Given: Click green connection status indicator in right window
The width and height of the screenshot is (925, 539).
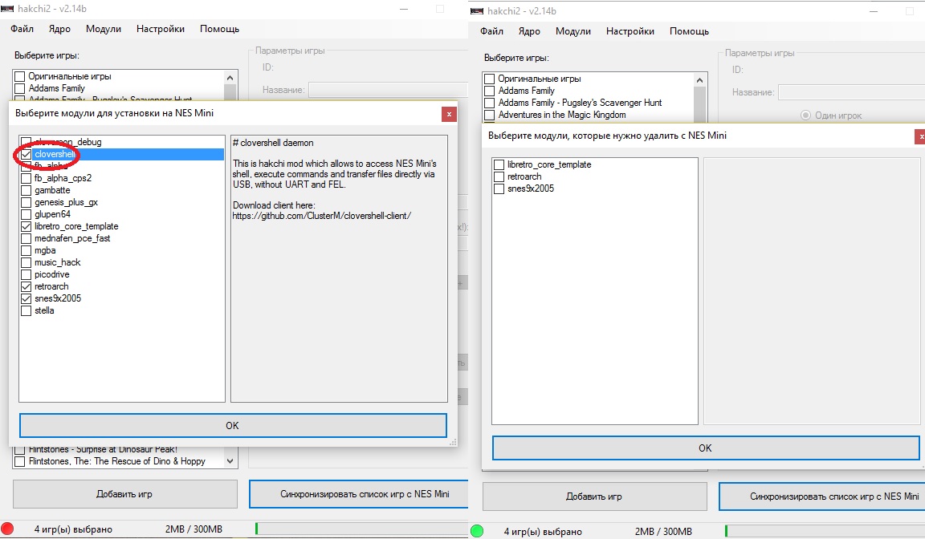Looking at the screenshot, I should click(477, 531).
